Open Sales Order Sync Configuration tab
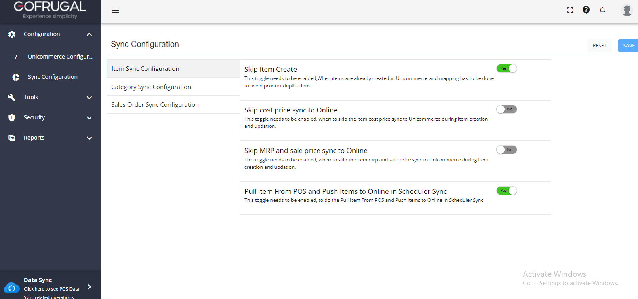Image resolution: width=638 pixels, height=299 pixels. coord(155,105)
